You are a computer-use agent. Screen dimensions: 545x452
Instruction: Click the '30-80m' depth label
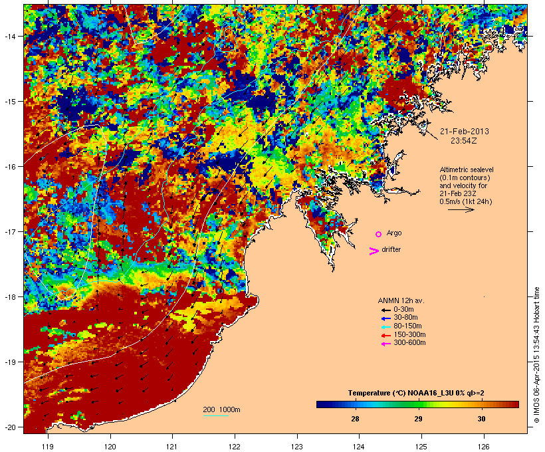click(x=405, y=318)
